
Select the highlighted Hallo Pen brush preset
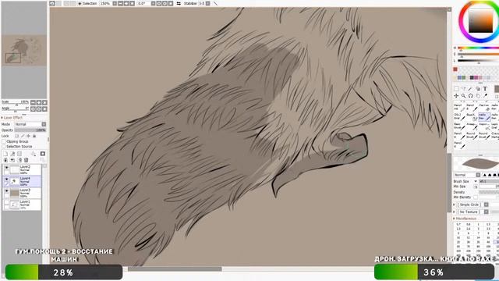[484, 116]
